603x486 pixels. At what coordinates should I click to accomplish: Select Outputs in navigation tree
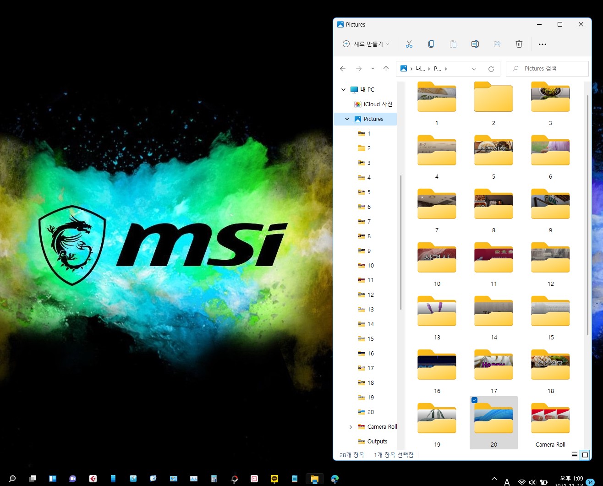[x=373, y=442]
